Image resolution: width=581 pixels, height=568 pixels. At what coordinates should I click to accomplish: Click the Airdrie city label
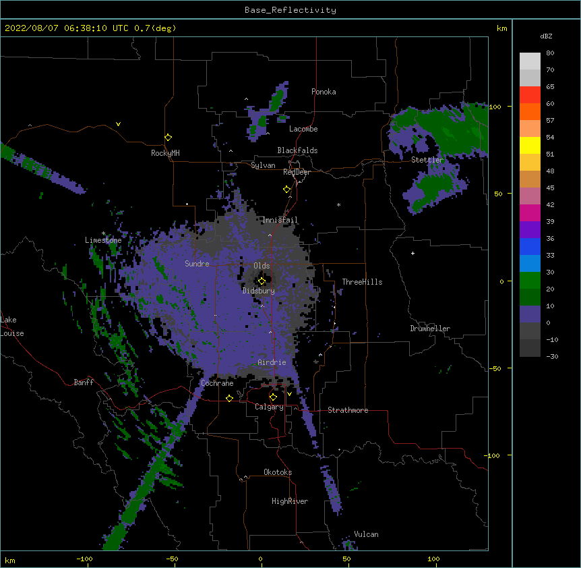click(x=272, y=362)
